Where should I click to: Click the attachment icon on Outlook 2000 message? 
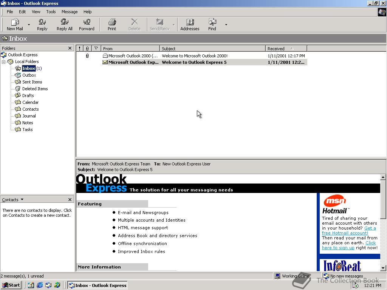(x=87, y=56)
